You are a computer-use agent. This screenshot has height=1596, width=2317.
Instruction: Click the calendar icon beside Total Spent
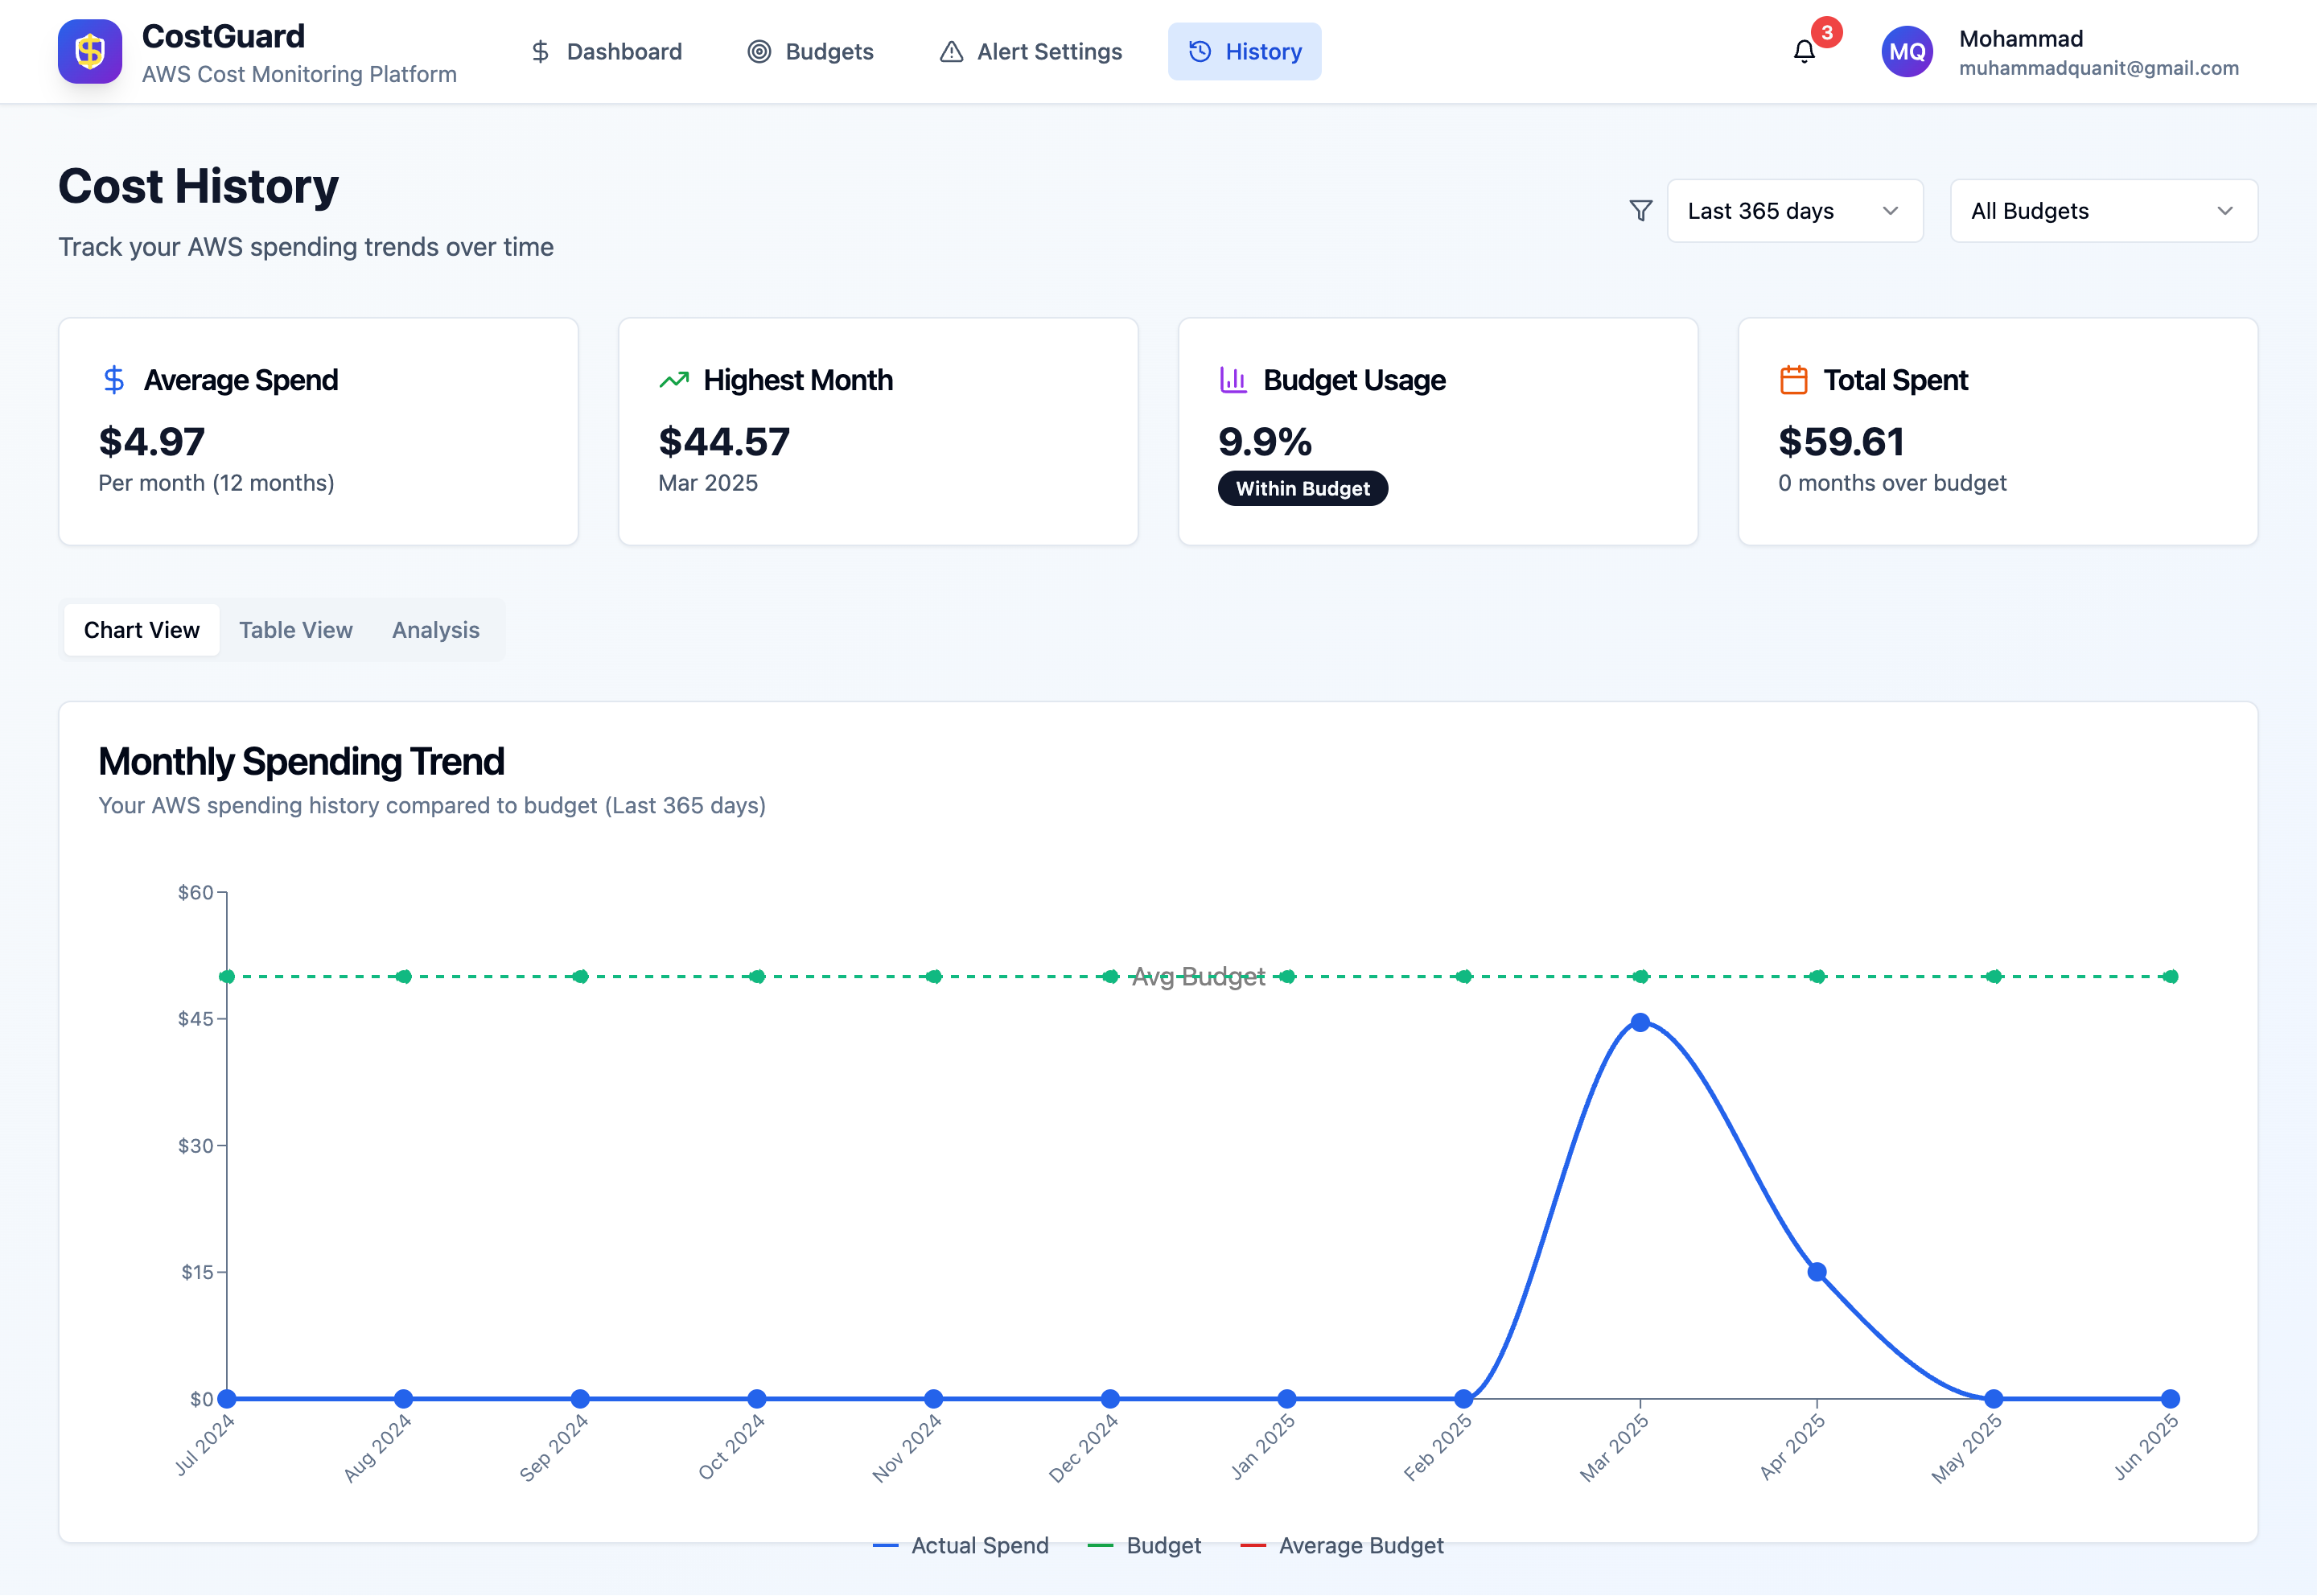pyautogui.click(x=1793, y=380)
